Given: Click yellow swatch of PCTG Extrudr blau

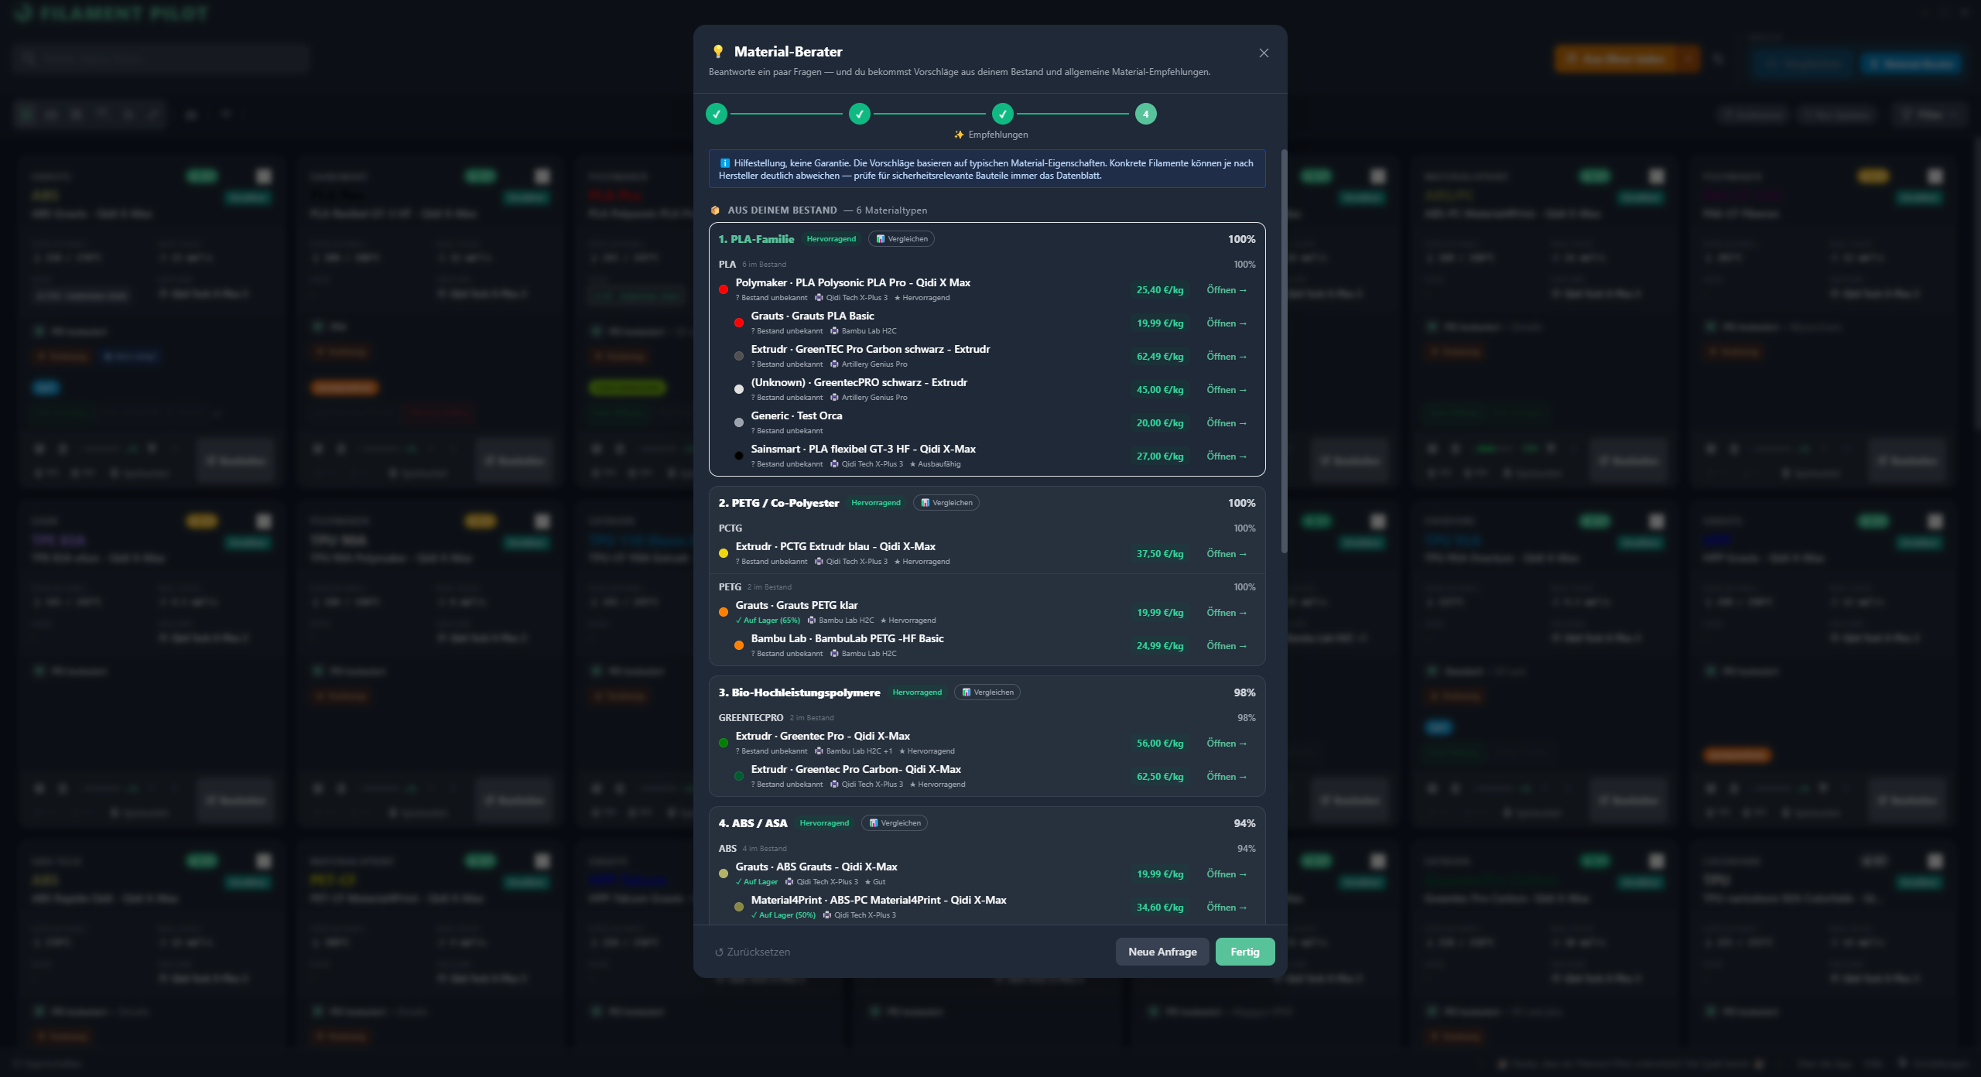Looking at the screenshot, I should (724, 554).
